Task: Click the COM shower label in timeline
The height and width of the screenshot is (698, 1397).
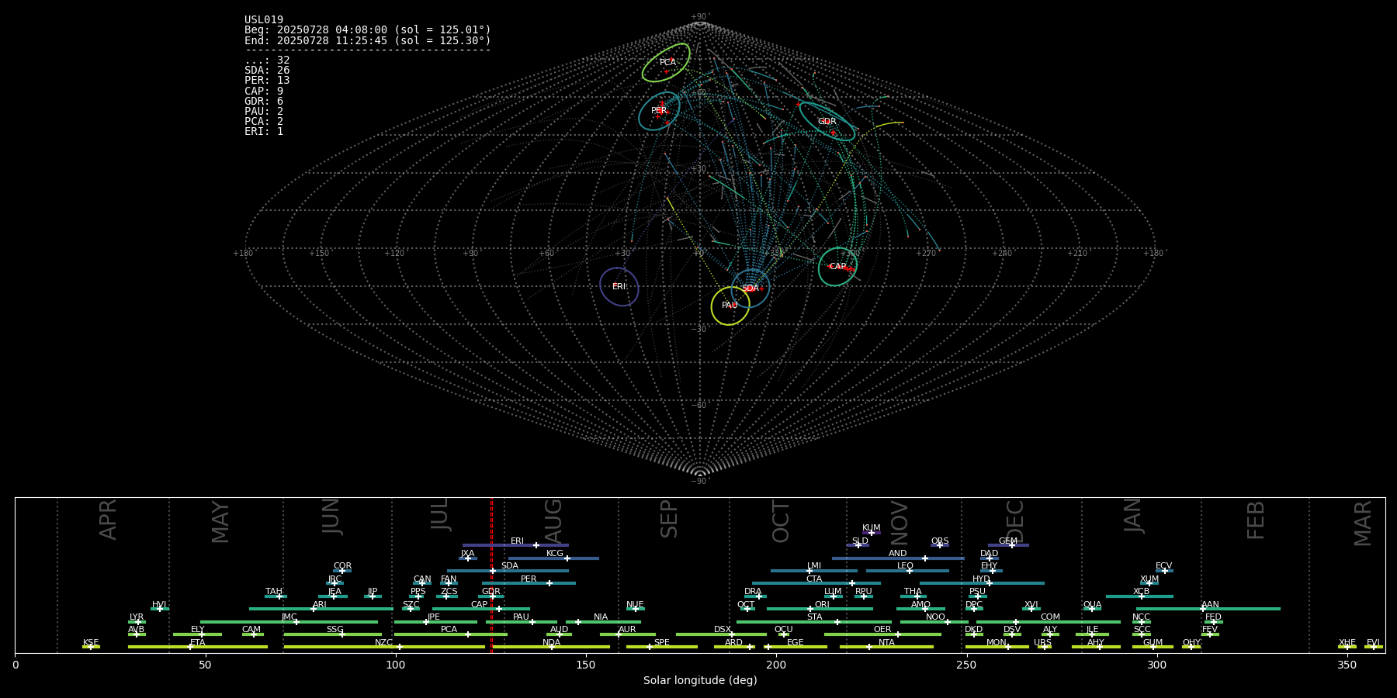Action: (1051, 617)
